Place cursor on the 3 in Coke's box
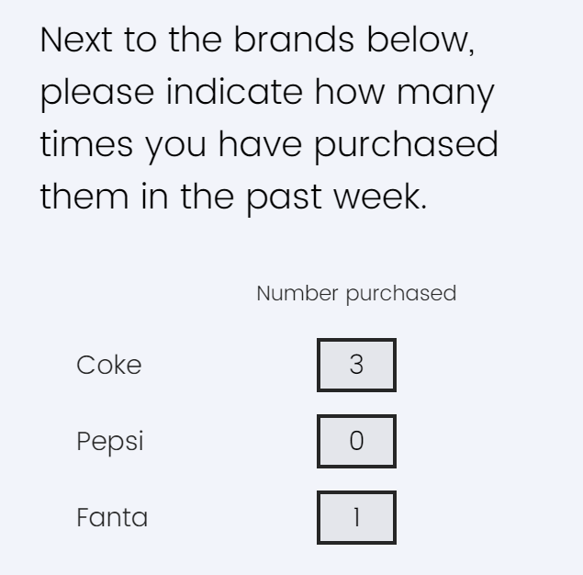 click(356, 365)
